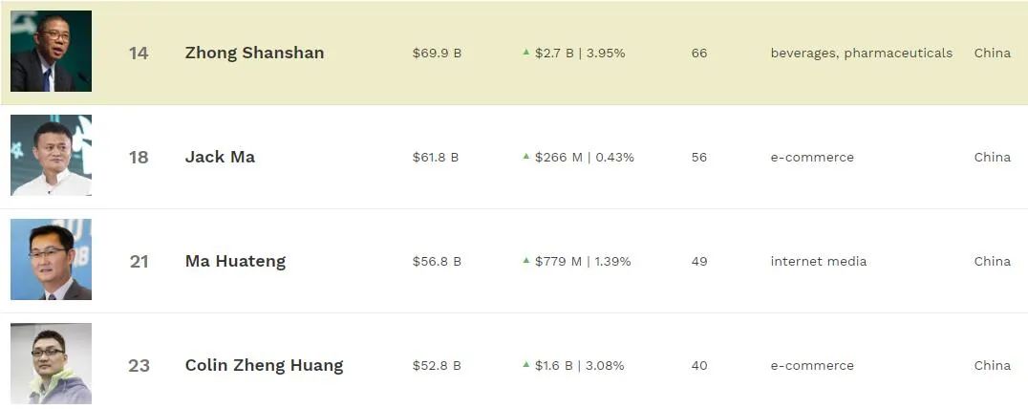Open the Zhong Shanshan name link

point(254,54)
